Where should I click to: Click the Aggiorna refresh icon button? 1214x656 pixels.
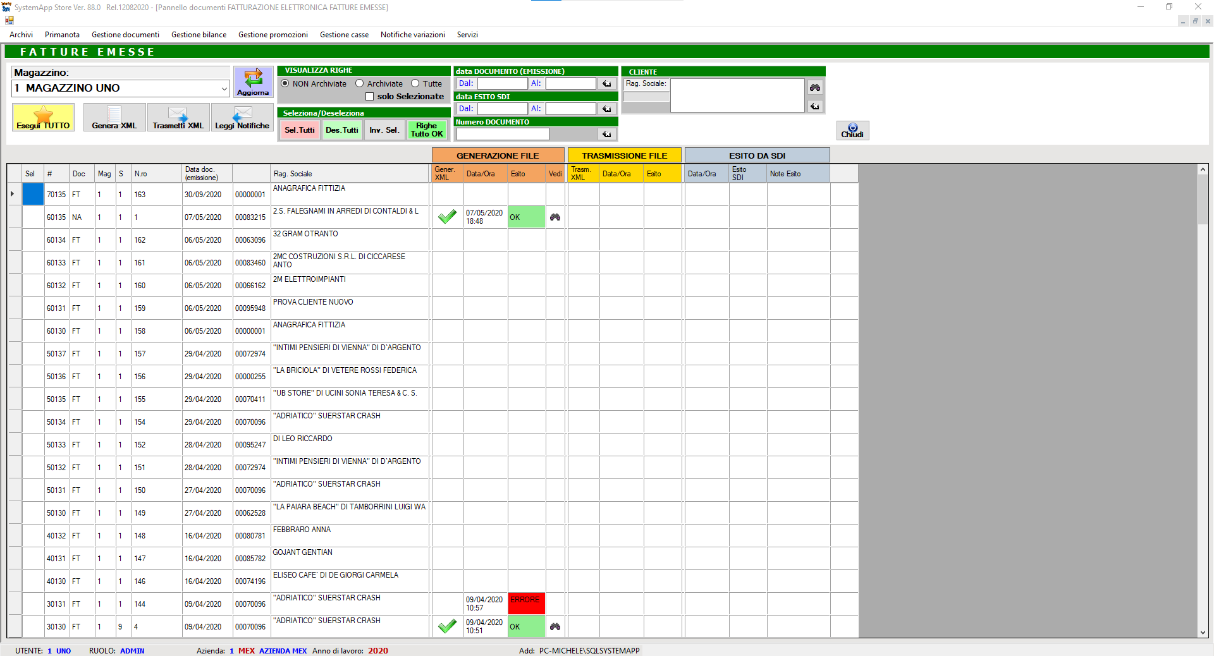coord(253,82)
